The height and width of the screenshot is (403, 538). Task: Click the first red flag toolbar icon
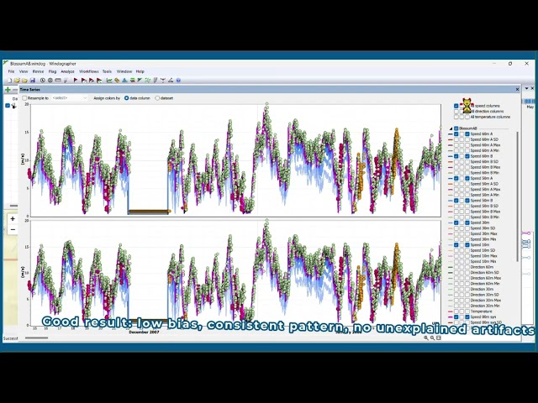[x=76, y=81]
